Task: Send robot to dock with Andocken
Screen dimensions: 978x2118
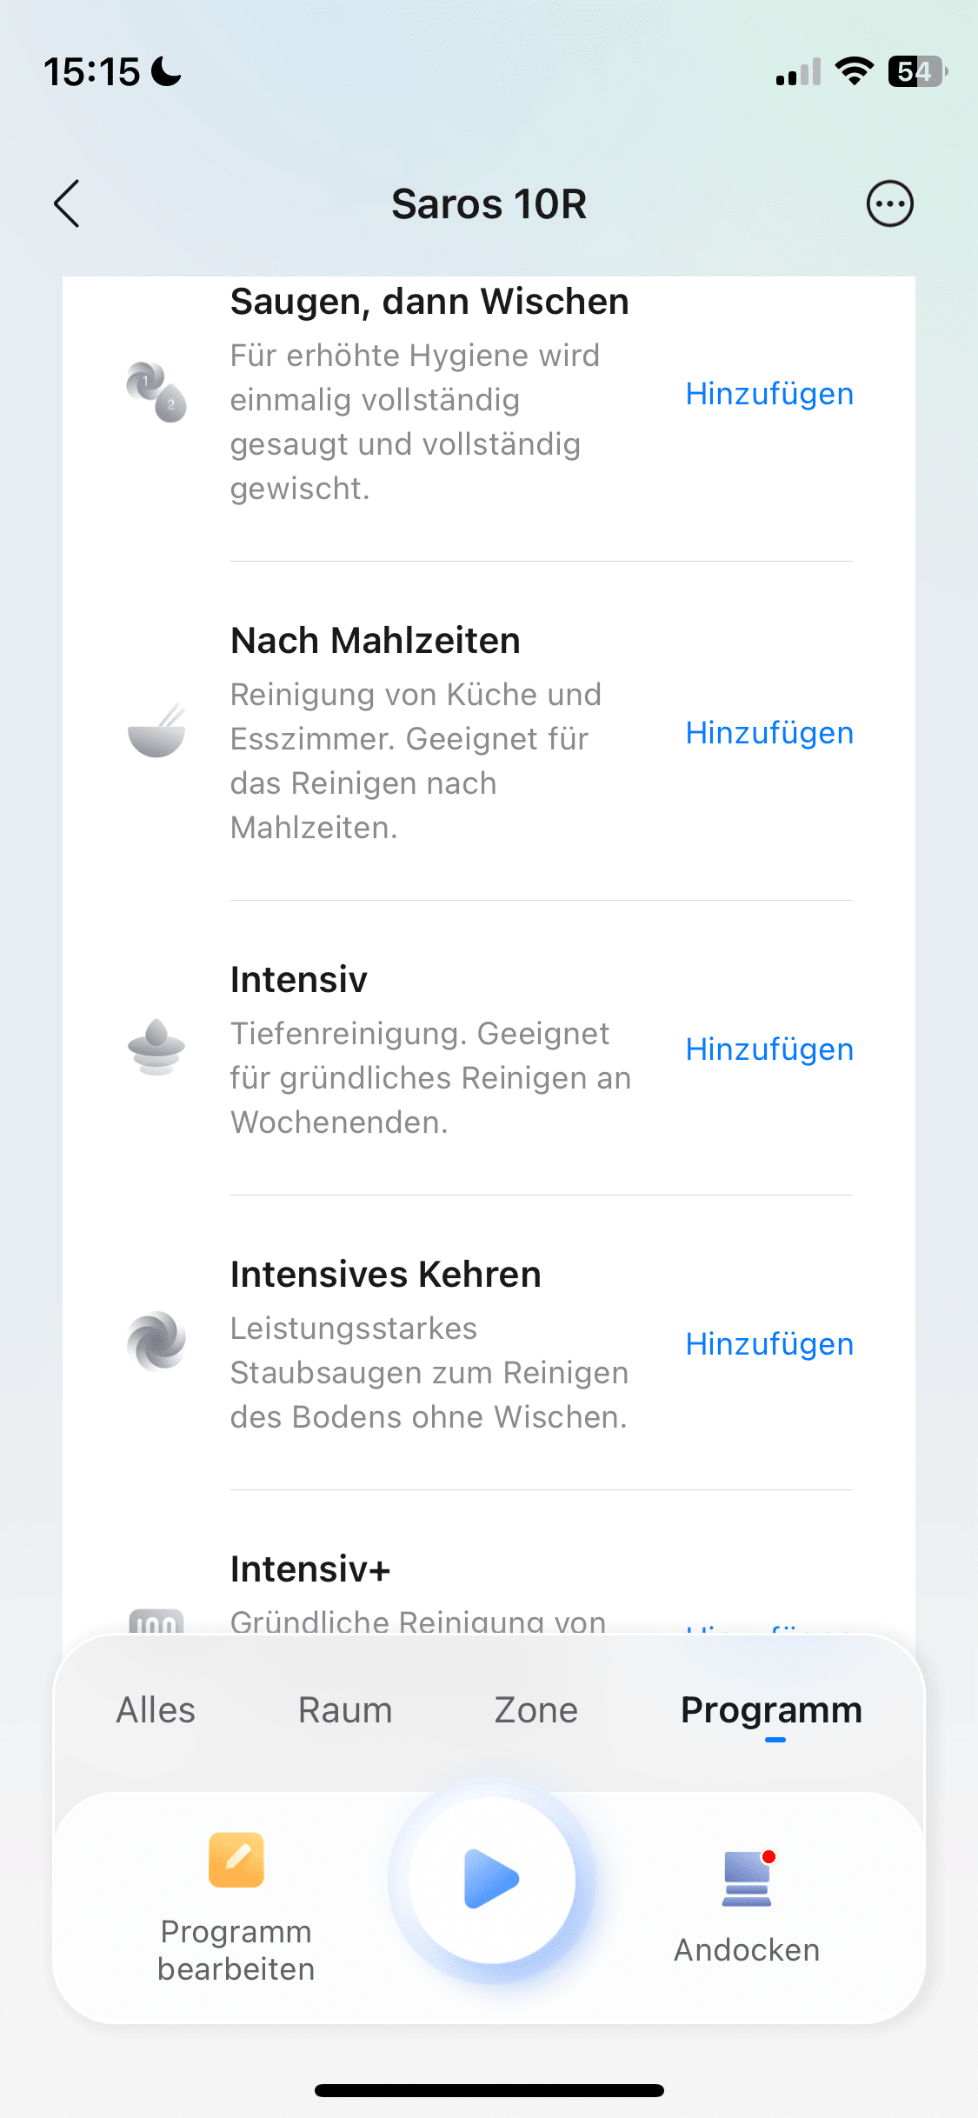Action: 747,1904
